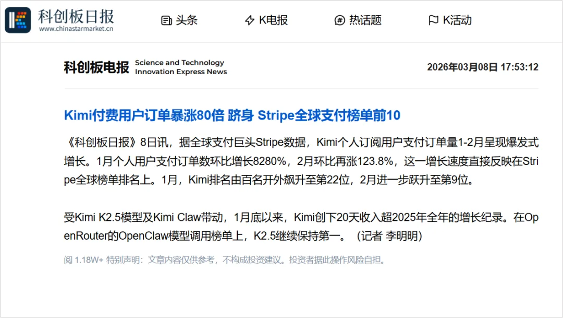Click the K活动 flag icon
Screen dimensions: 563x318
point(433,20)
